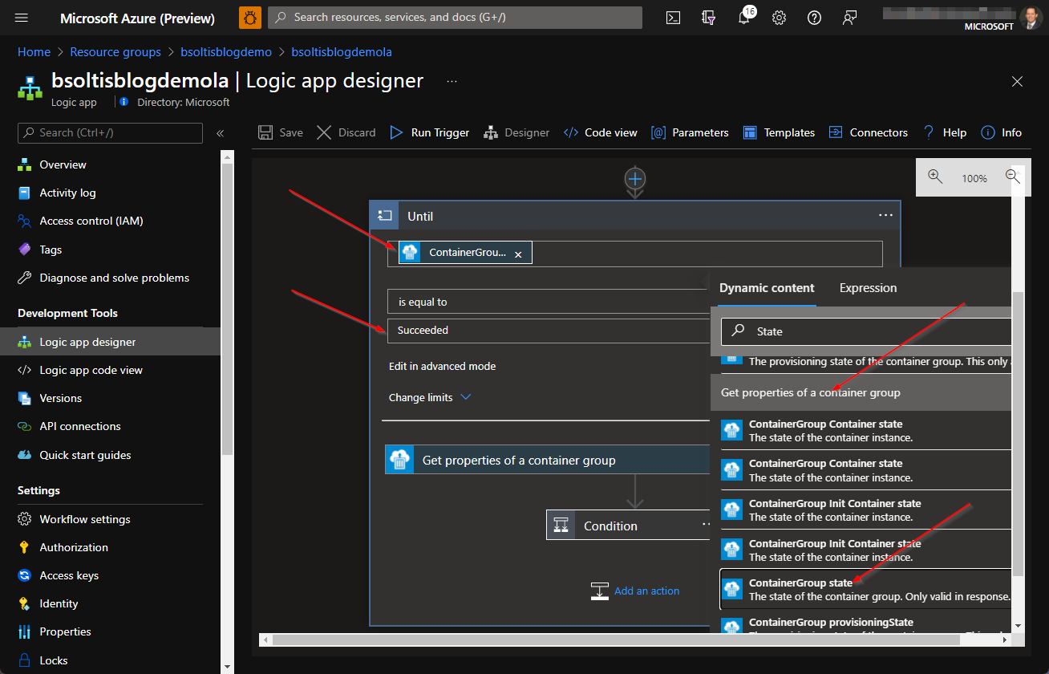Screen dimensions: 1049x674
Task: Open Code view from the toolbar
Action: [601, 132]
